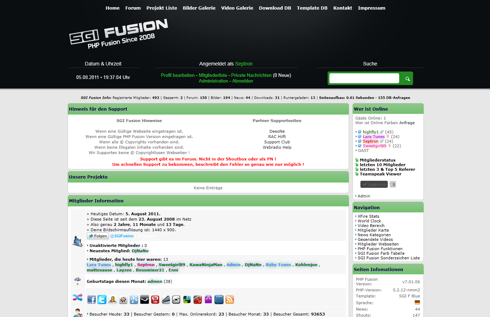Open the Home menu item
Screen dimensions: 490x317
point(113,8)
